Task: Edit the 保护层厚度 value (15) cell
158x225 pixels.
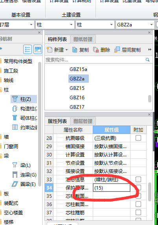Action: pos(112,188)
